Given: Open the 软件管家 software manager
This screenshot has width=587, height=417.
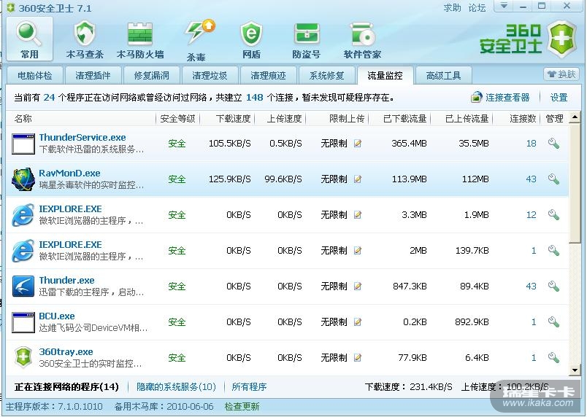Looking at the screenshot, I should 362,39.
